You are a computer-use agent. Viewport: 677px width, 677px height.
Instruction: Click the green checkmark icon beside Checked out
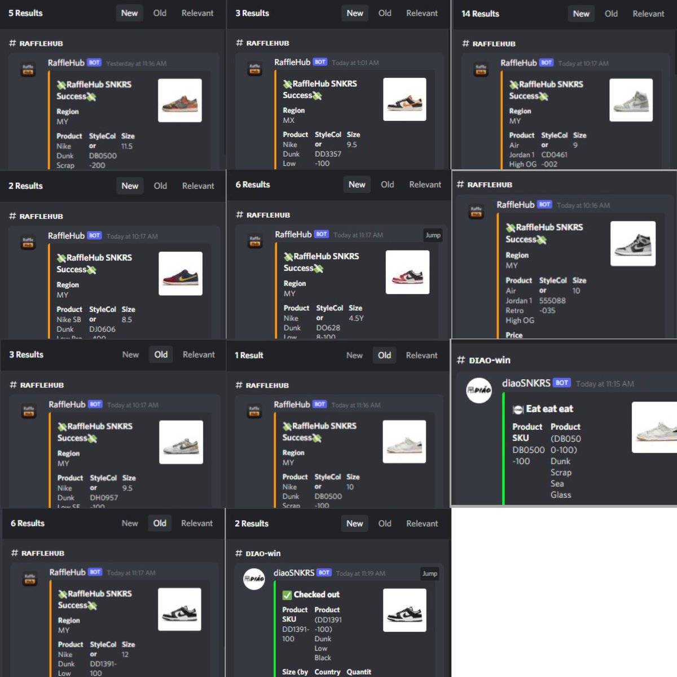point(287,595)
